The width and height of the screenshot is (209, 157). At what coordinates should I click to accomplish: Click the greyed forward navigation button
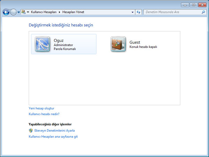tap(13, 12)
